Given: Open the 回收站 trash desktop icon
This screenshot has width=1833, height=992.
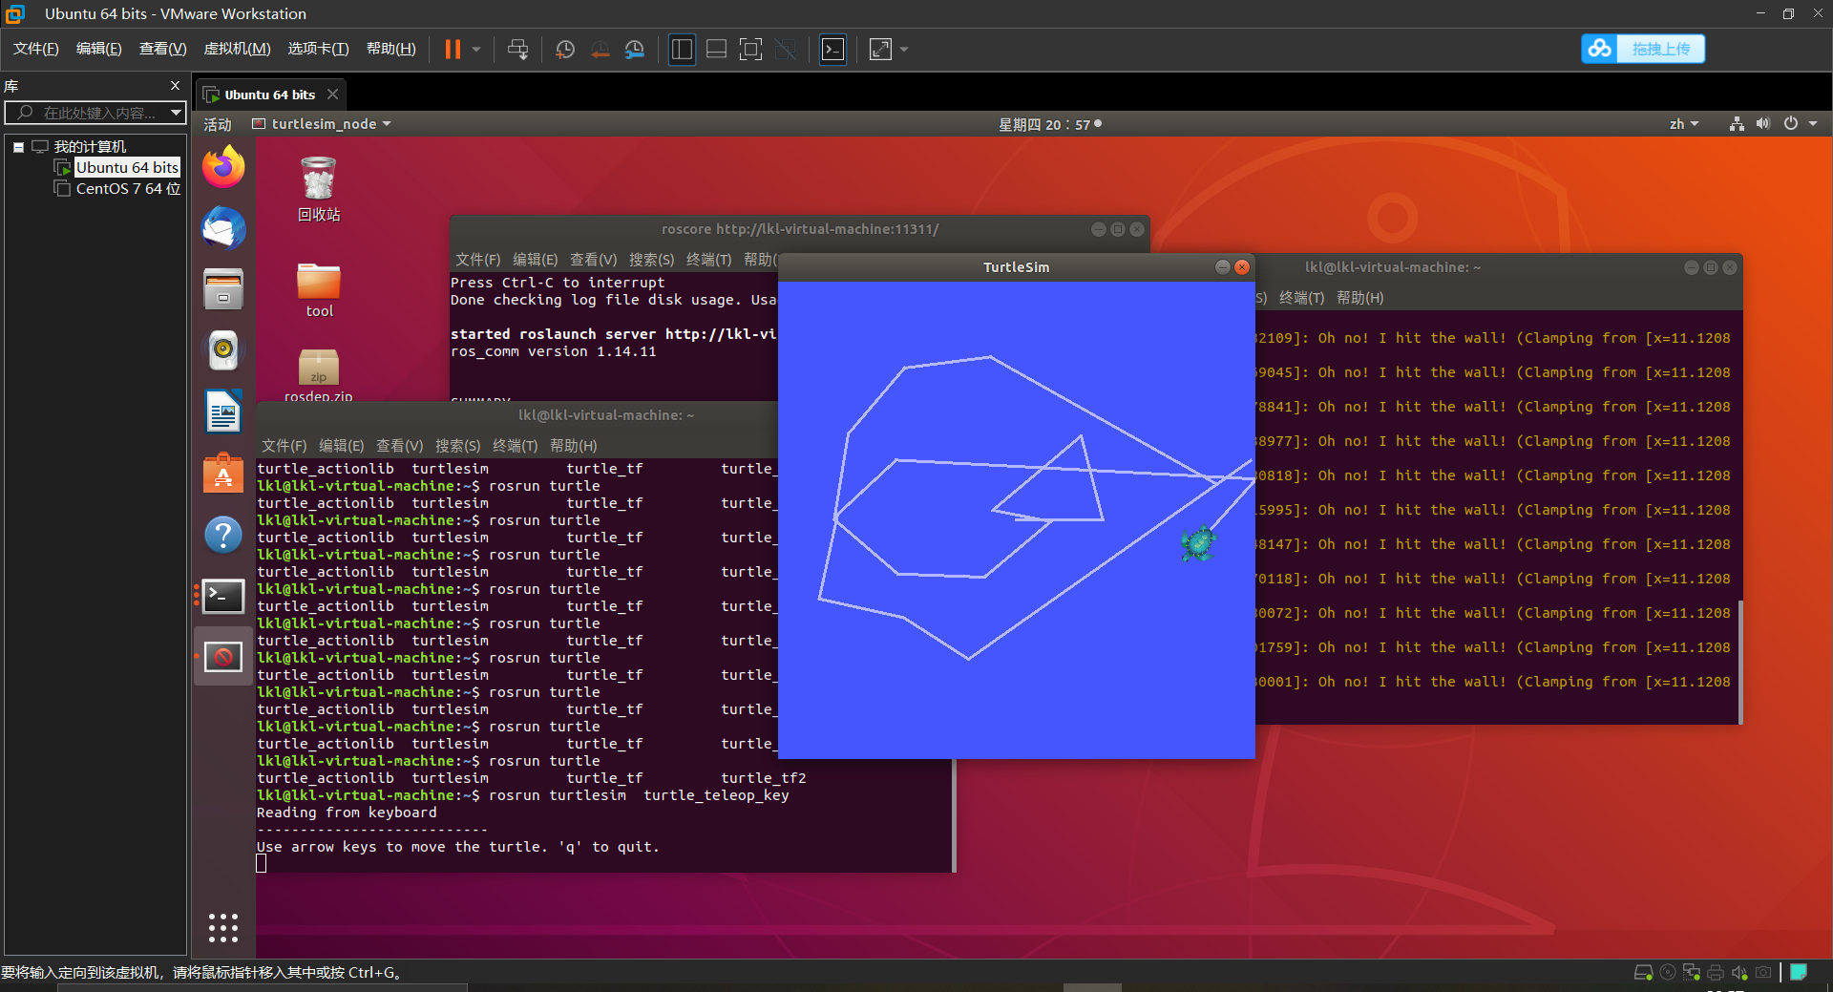Looking at the screenshot, I should (x=319, y=189).
